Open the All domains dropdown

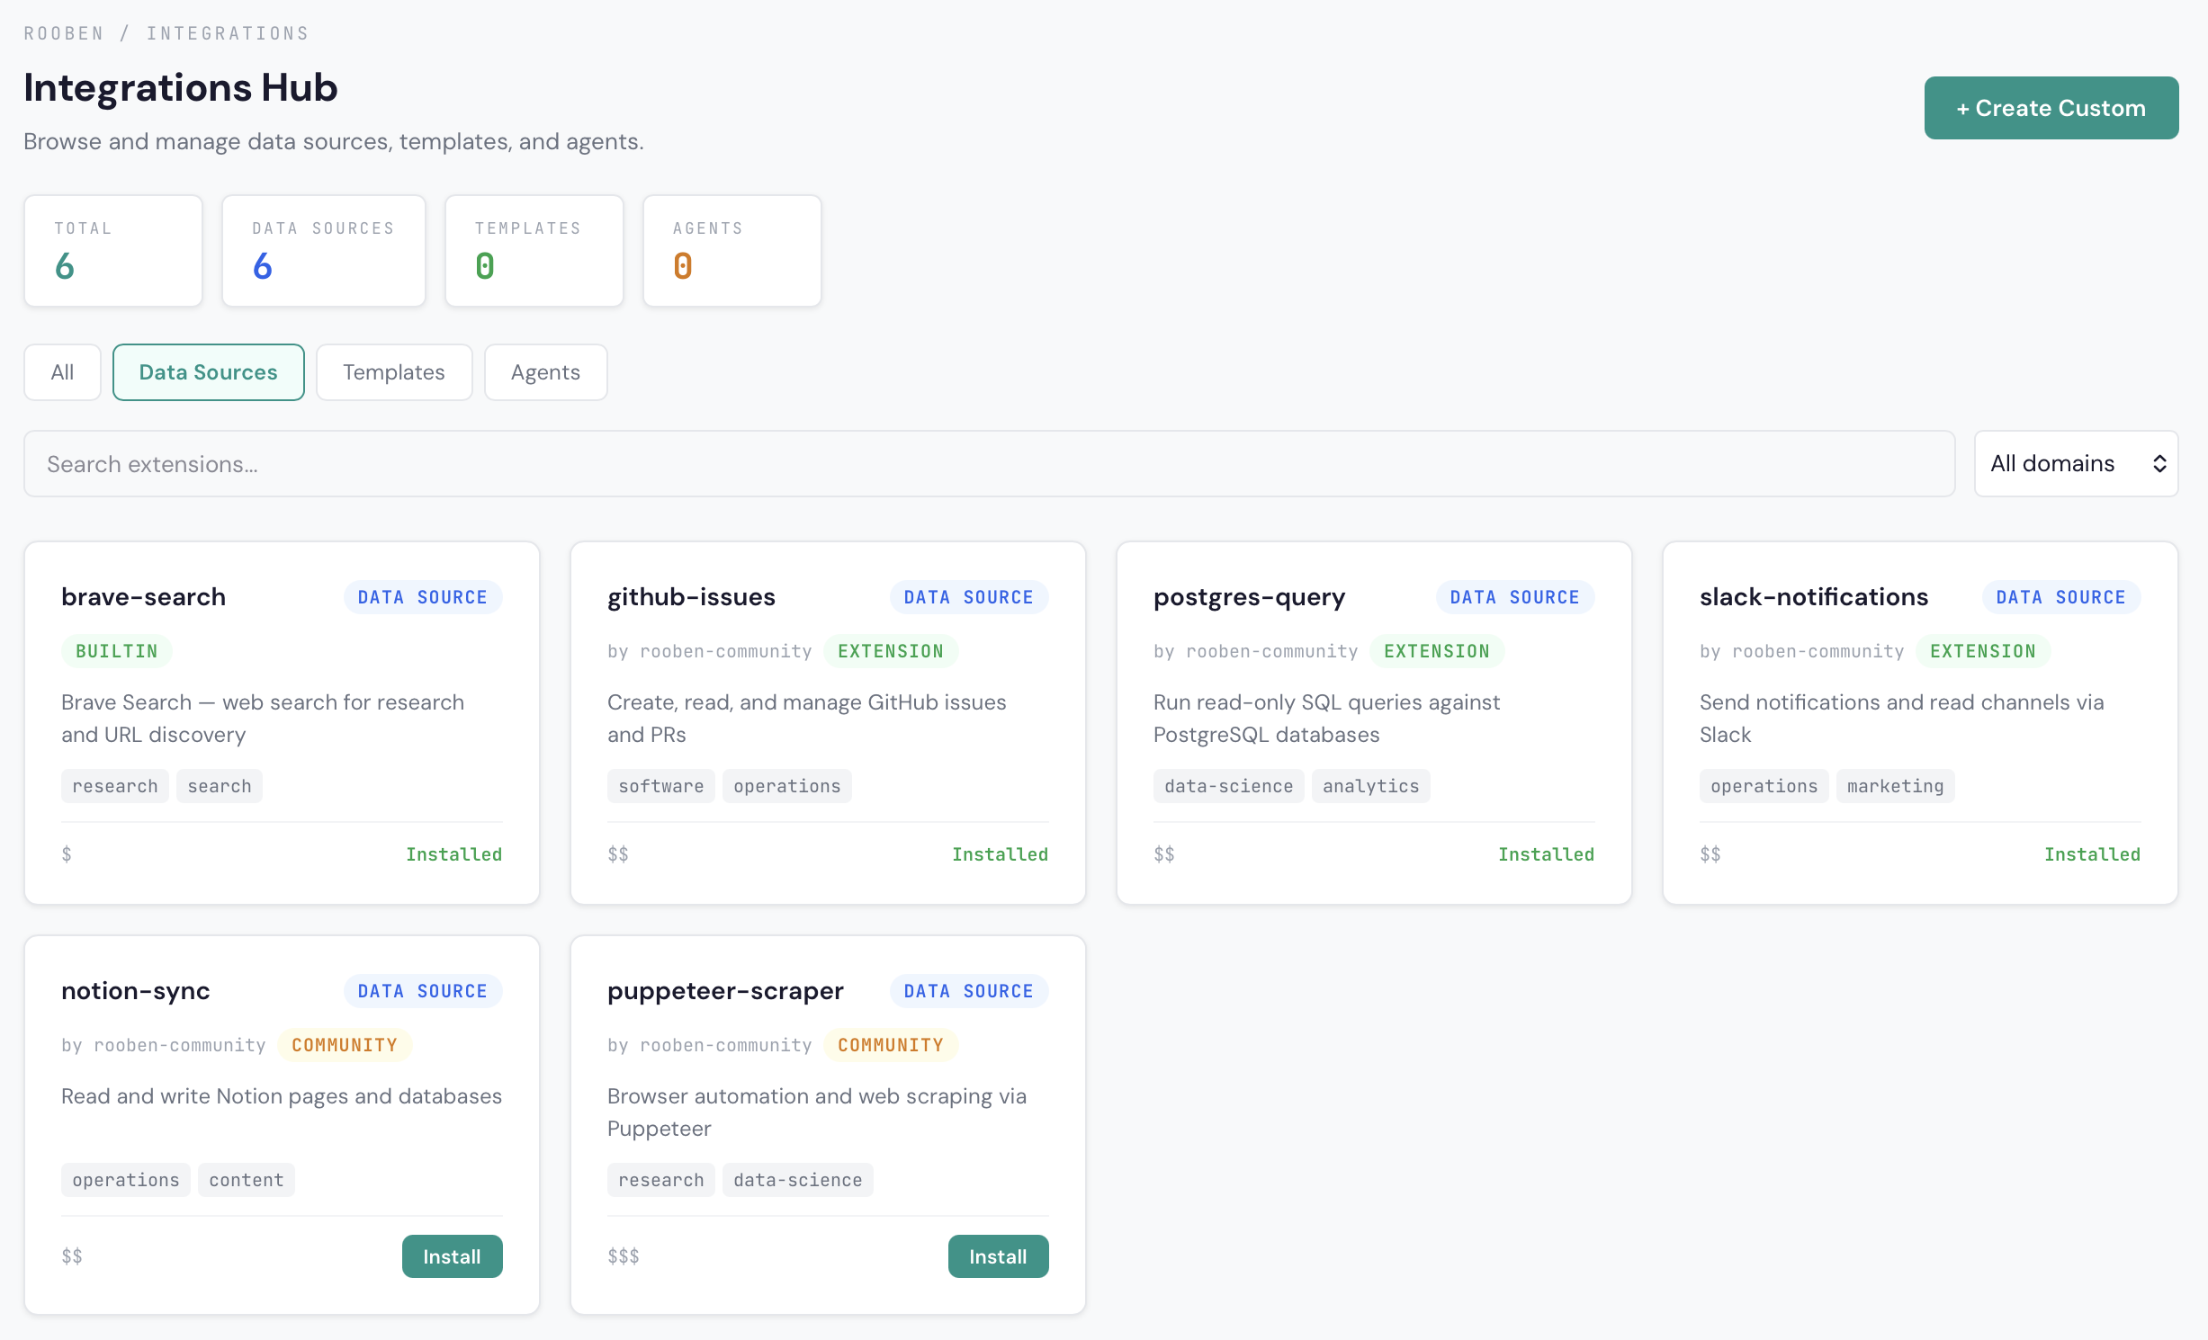click(x=2075, y=463)
